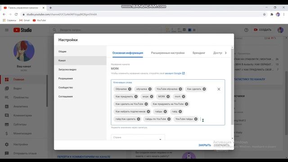Open the 'Сервисы' apps bookmark
The height and width of the screenshot is (162, 288).
coord(9,20)
